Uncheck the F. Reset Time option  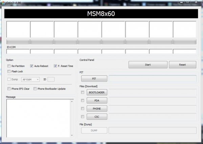(55, 66)
